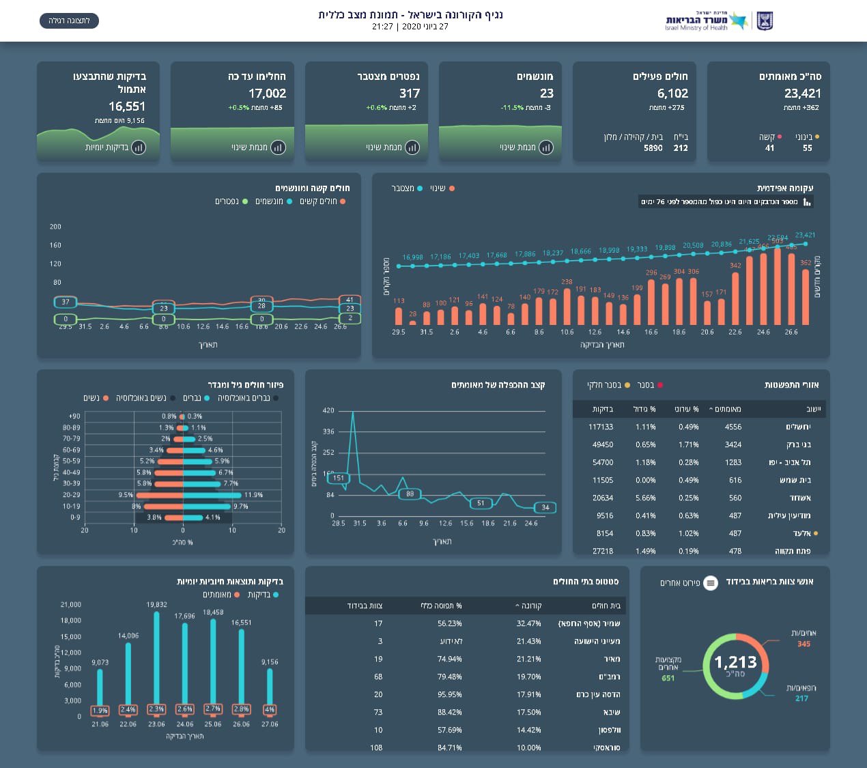The image size is (867, 768).
Task: Click the לתצוגה רגילה button
Action: [x=70, y=21]
